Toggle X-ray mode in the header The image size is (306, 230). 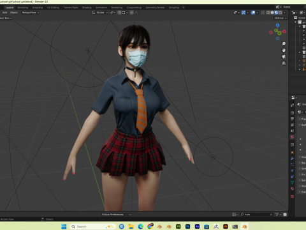263,13
